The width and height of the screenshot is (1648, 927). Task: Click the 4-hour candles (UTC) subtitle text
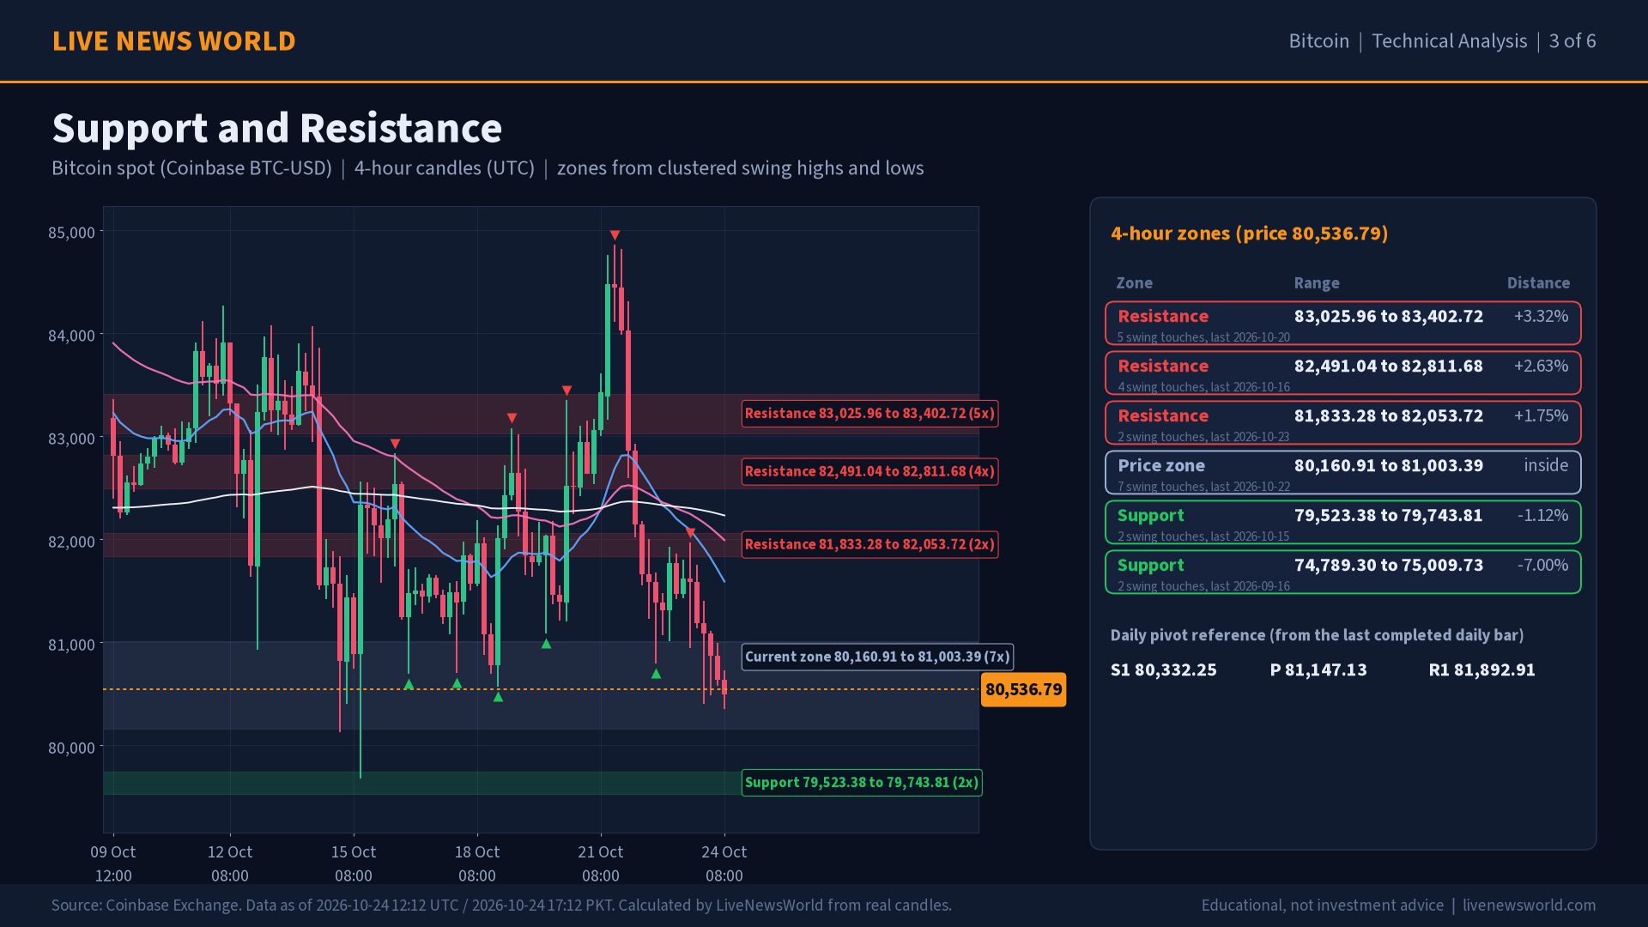click(445, 168)
